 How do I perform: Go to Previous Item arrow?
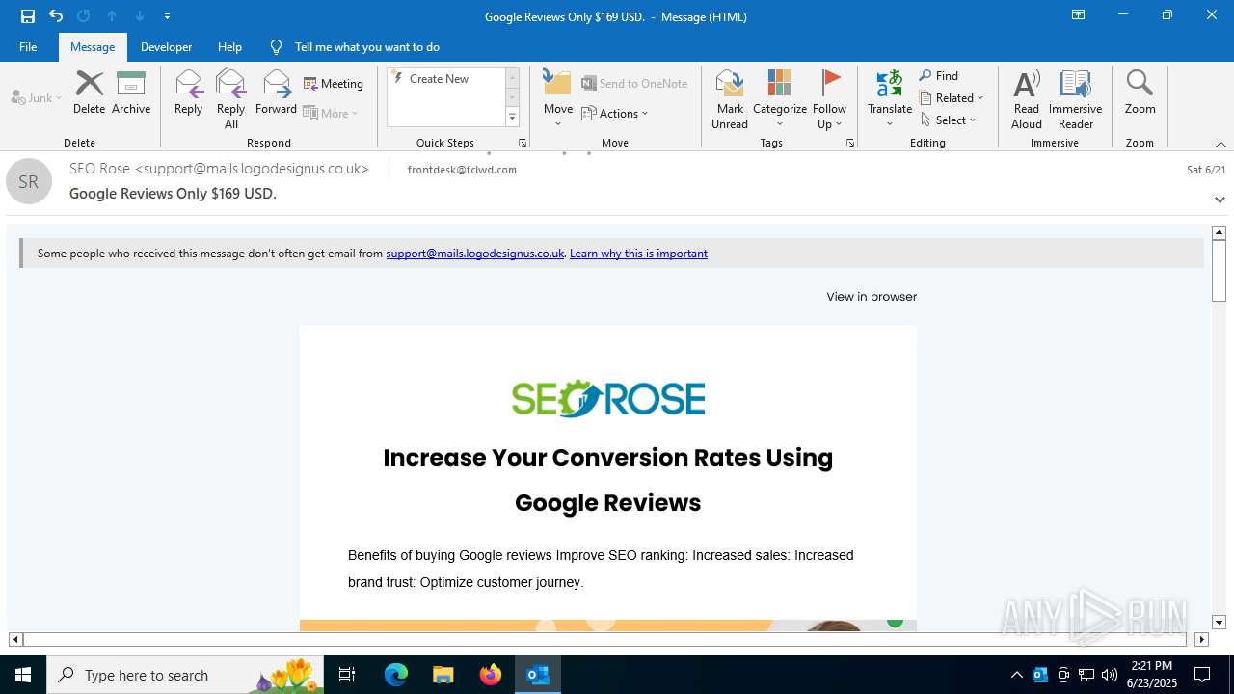pyautogui.click(x=112, y=16)
